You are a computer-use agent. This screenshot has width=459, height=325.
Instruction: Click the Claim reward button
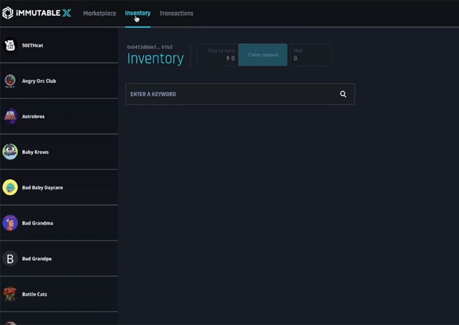262,55
